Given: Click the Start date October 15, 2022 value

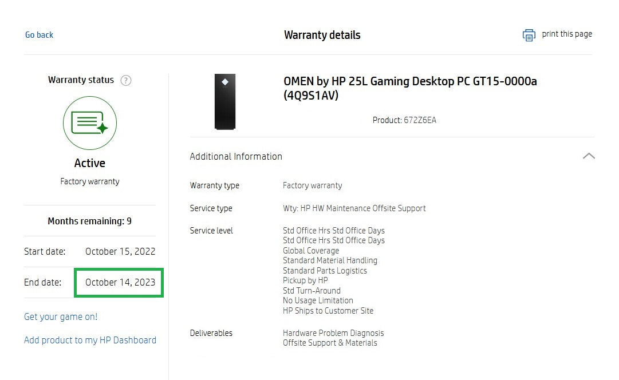Looking at the screenshot, I should pos(120,251).
